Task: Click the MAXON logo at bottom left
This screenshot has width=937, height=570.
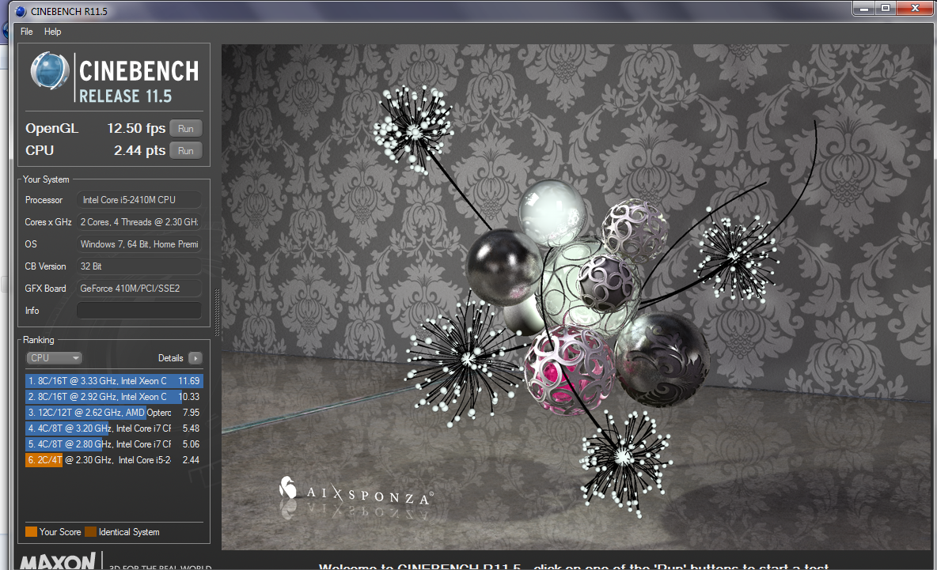Action: pyautogui.click(x=57, y=561)
